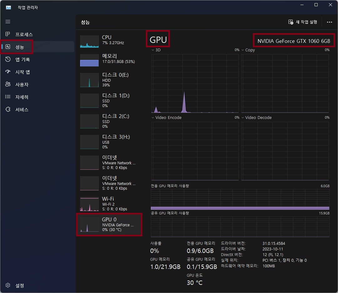Select the lower 이더넷 VMware Network item

[x=109, y=183]
